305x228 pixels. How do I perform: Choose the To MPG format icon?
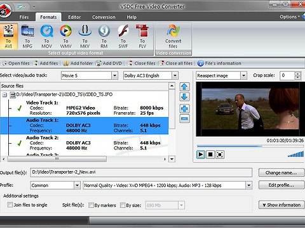pyautogui.click(x=27, y=36)
